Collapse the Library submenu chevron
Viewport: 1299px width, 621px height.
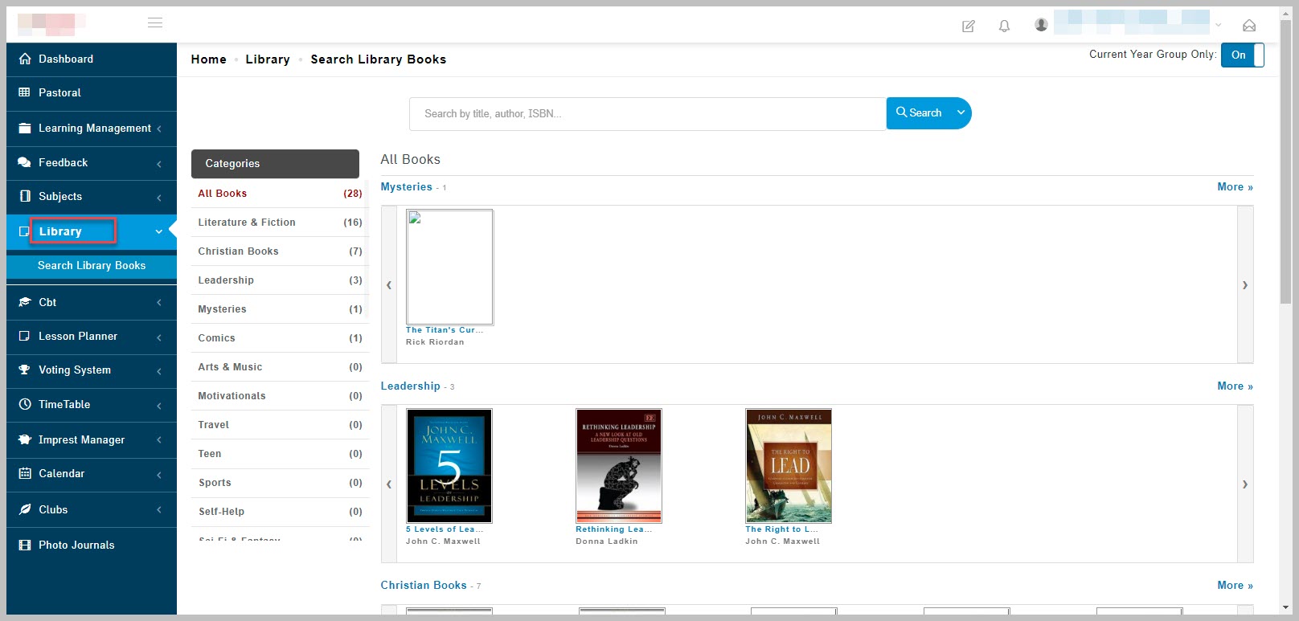click(159, 231)
